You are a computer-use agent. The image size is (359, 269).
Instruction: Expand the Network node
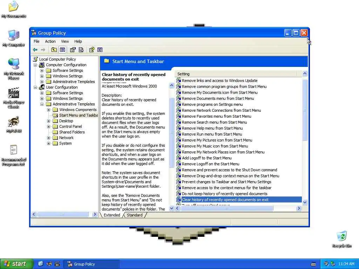[48, 138]
